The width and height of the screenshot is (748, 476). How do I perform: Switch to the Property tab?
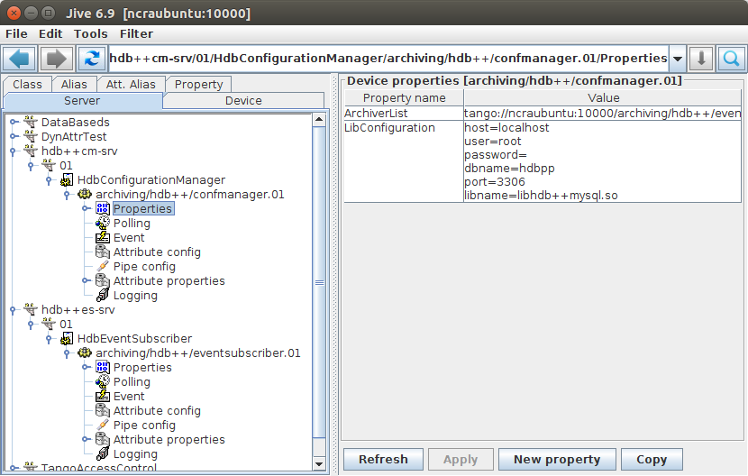tap(198, 85)
